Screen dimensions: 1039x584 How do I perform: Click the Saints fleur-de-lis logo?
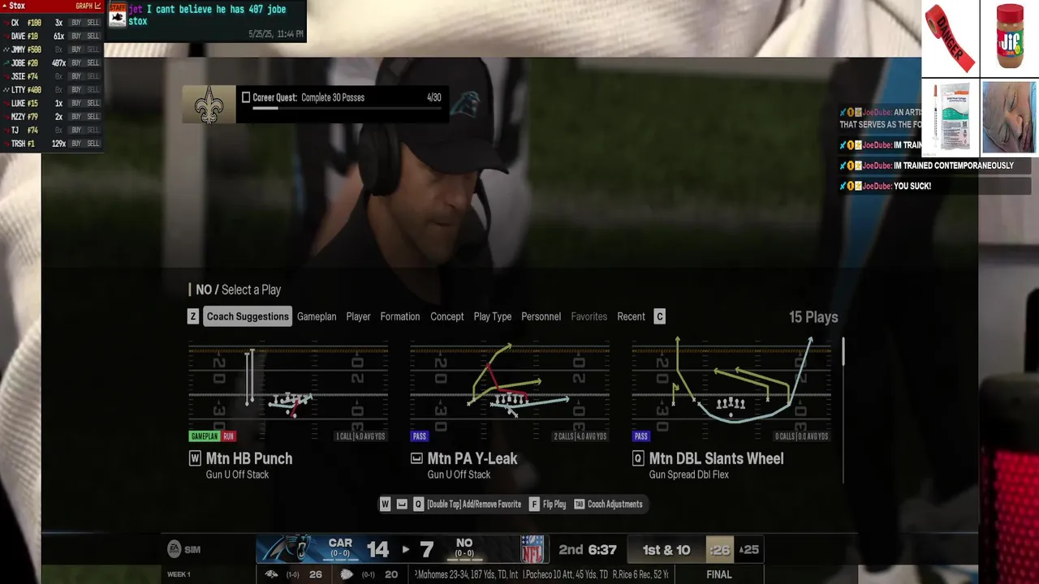(209, 105)
